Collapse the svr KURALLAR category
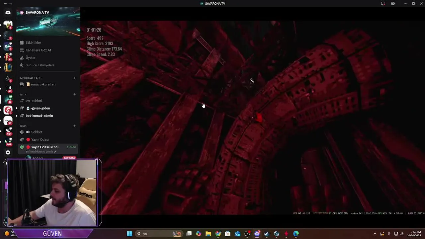This screenshot has height=239, width=425. (x=31, y=78)
